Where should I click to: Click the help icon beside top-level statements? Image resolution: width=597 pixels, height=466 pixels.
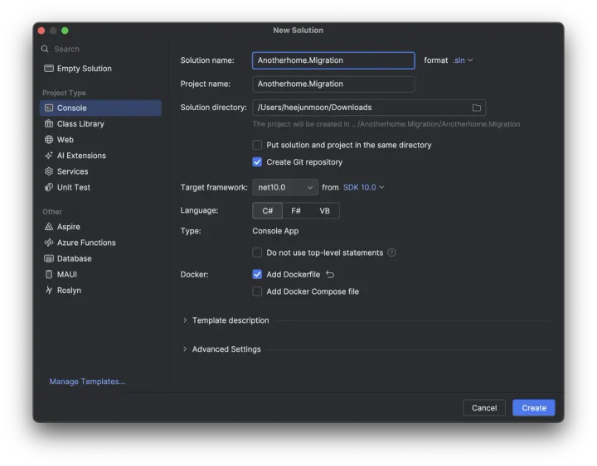pos(391,253)
